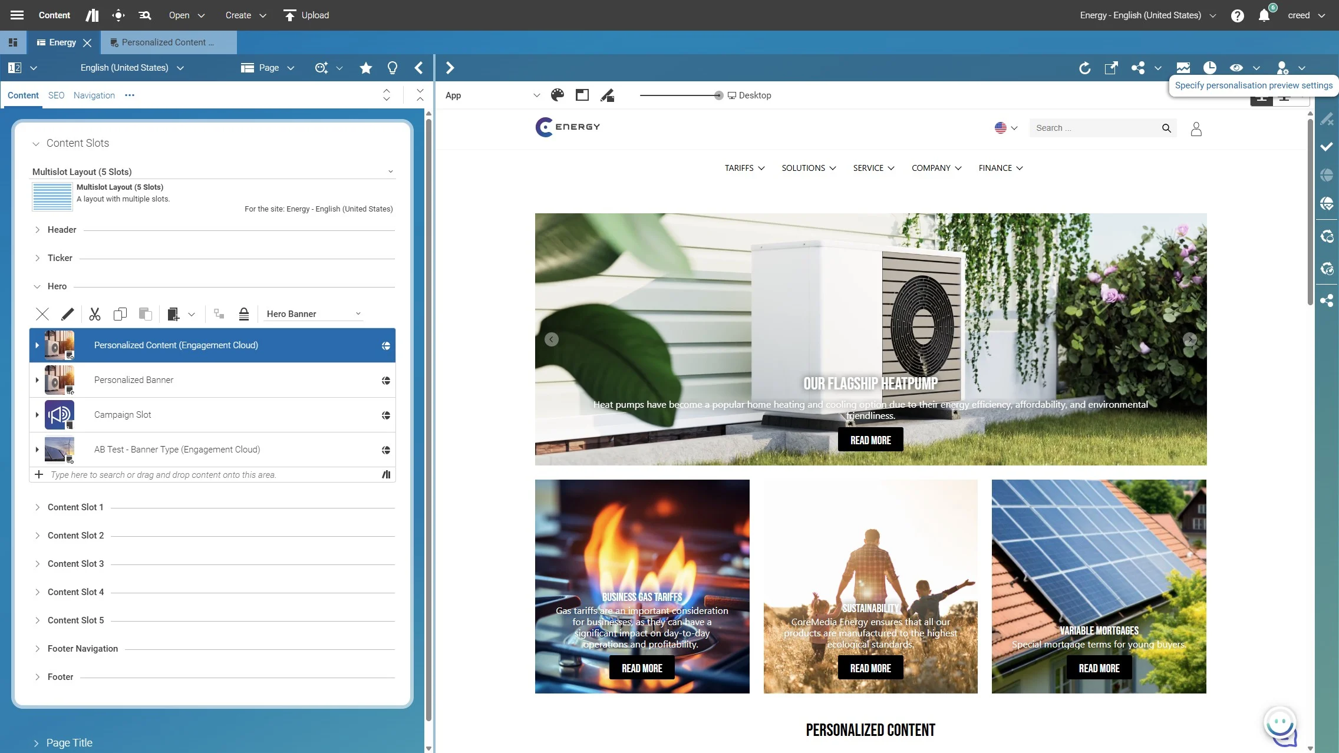Click the time travel clock icon
The width and height of the screenshot is (1339, 753).
coord(1209,68)
